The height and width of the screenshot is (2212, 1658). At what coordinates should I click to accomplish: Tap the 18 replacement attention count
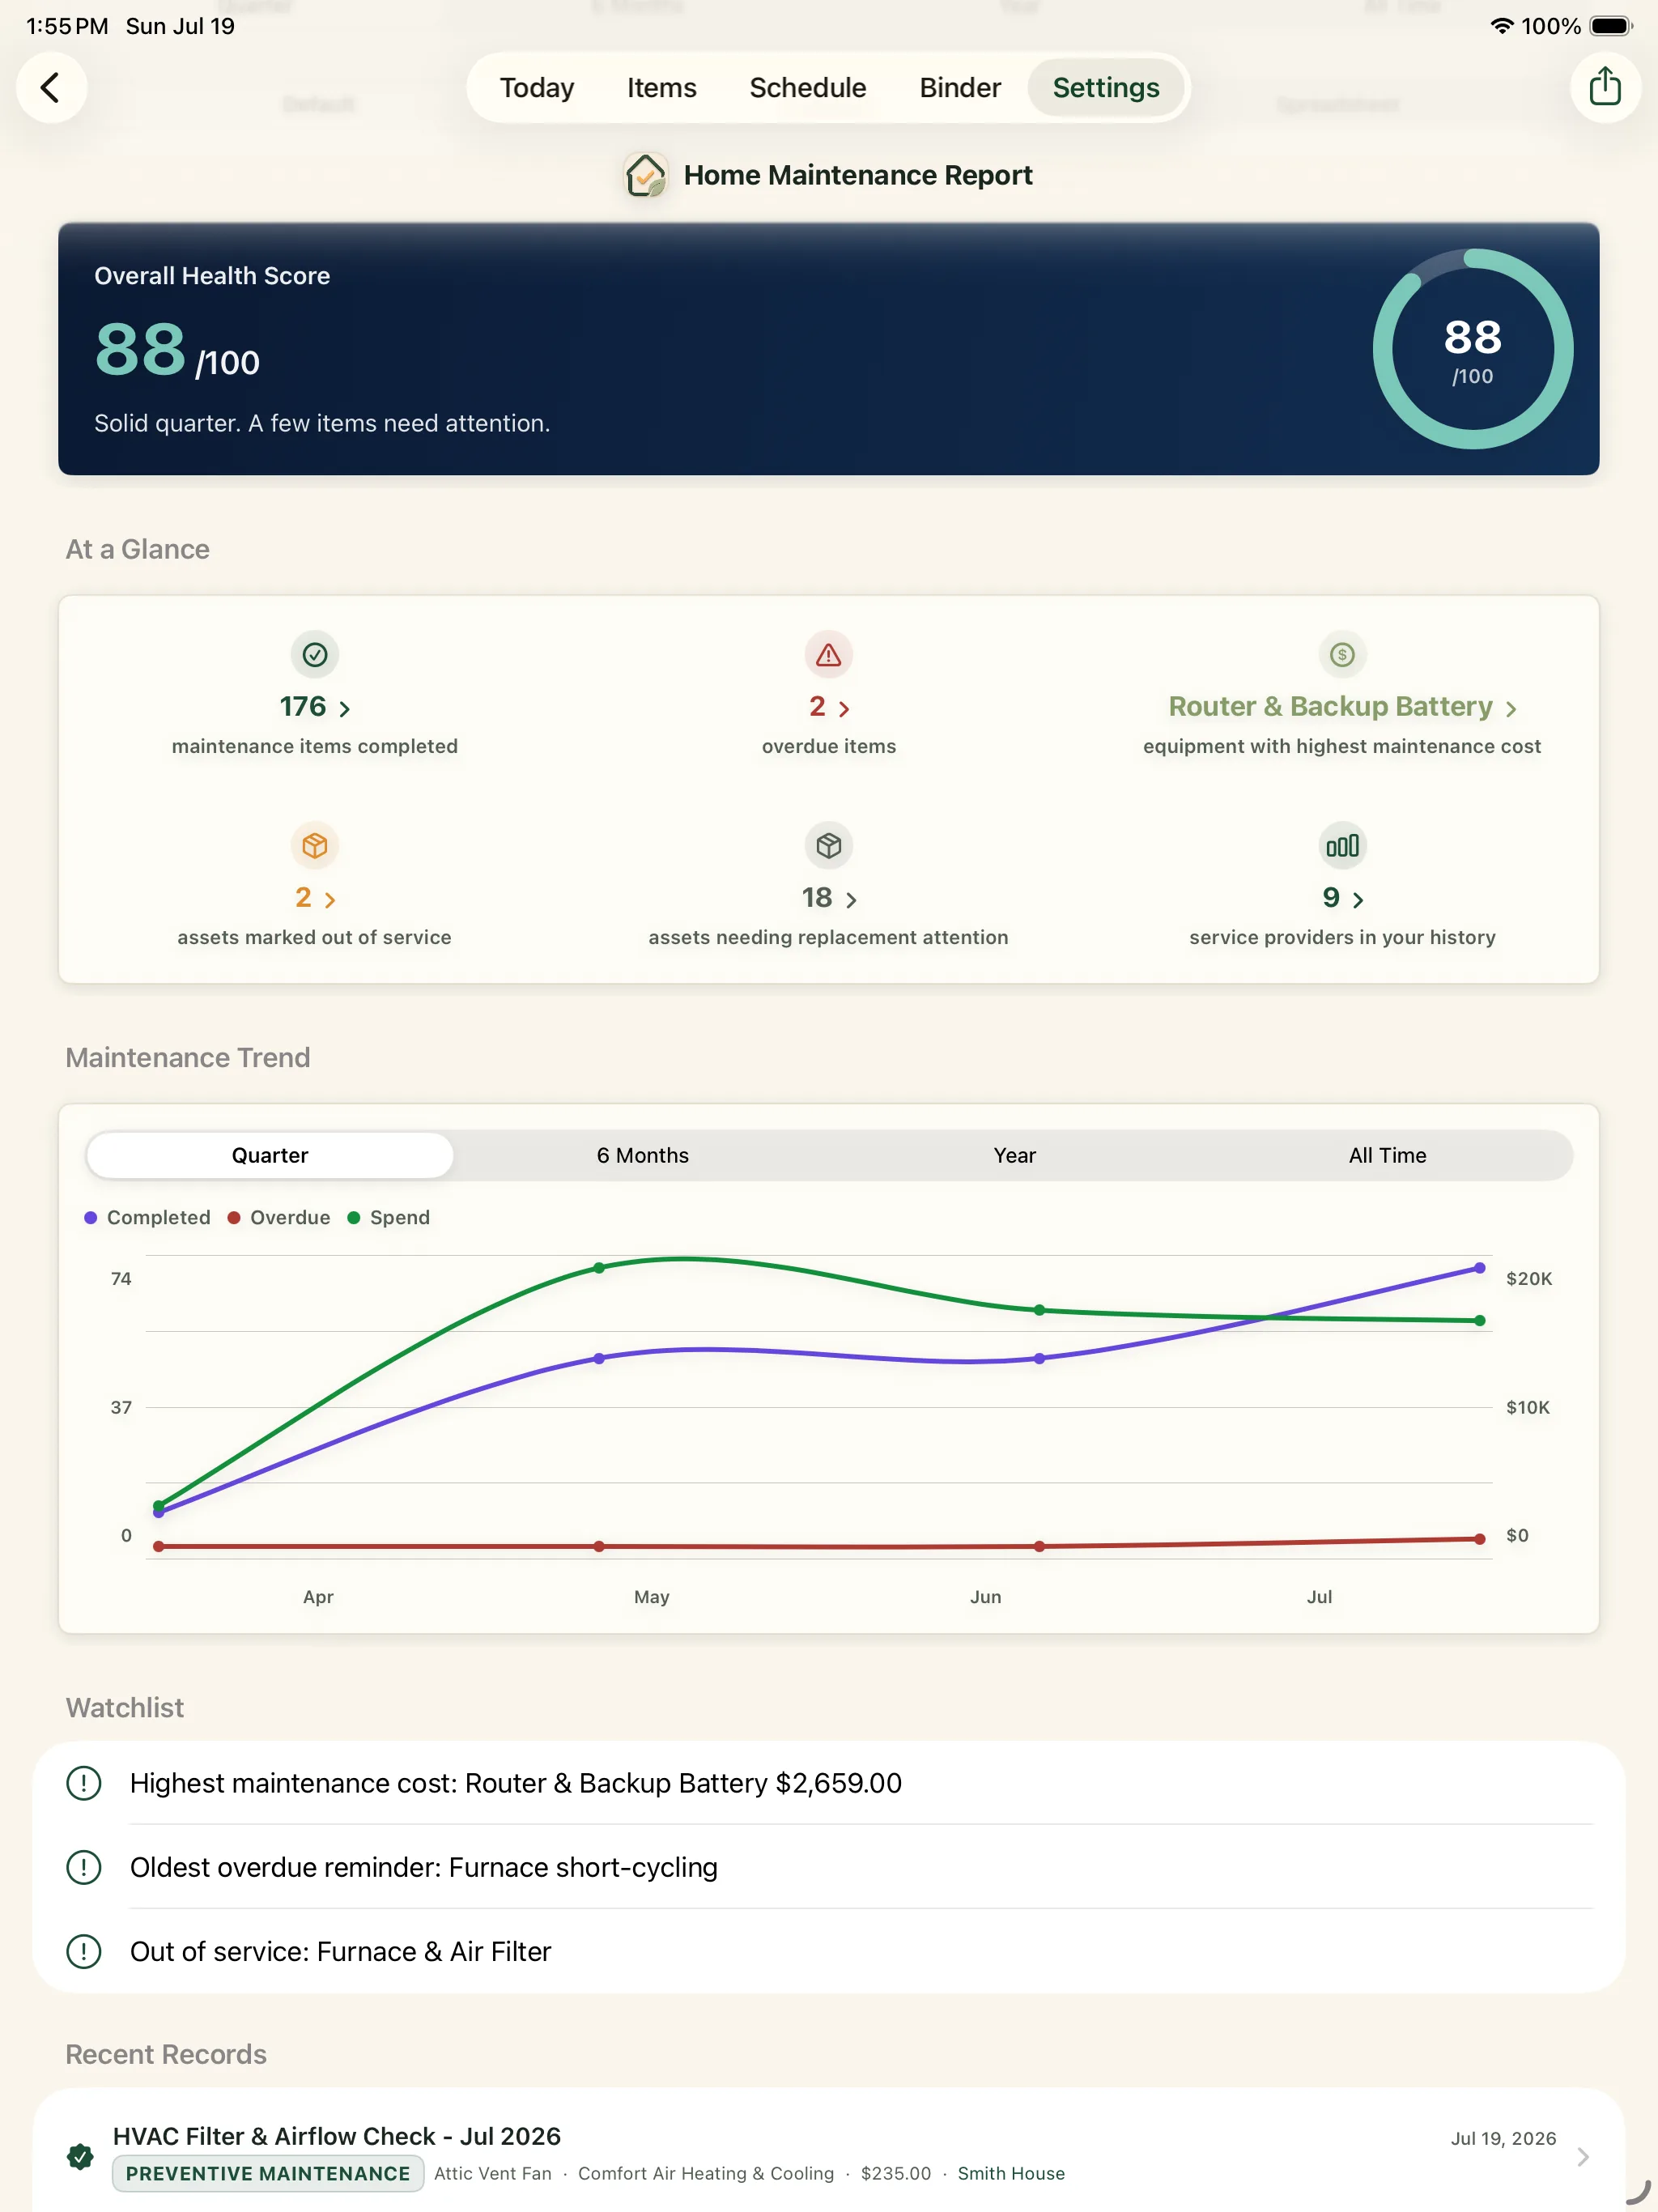pos(817,897)
